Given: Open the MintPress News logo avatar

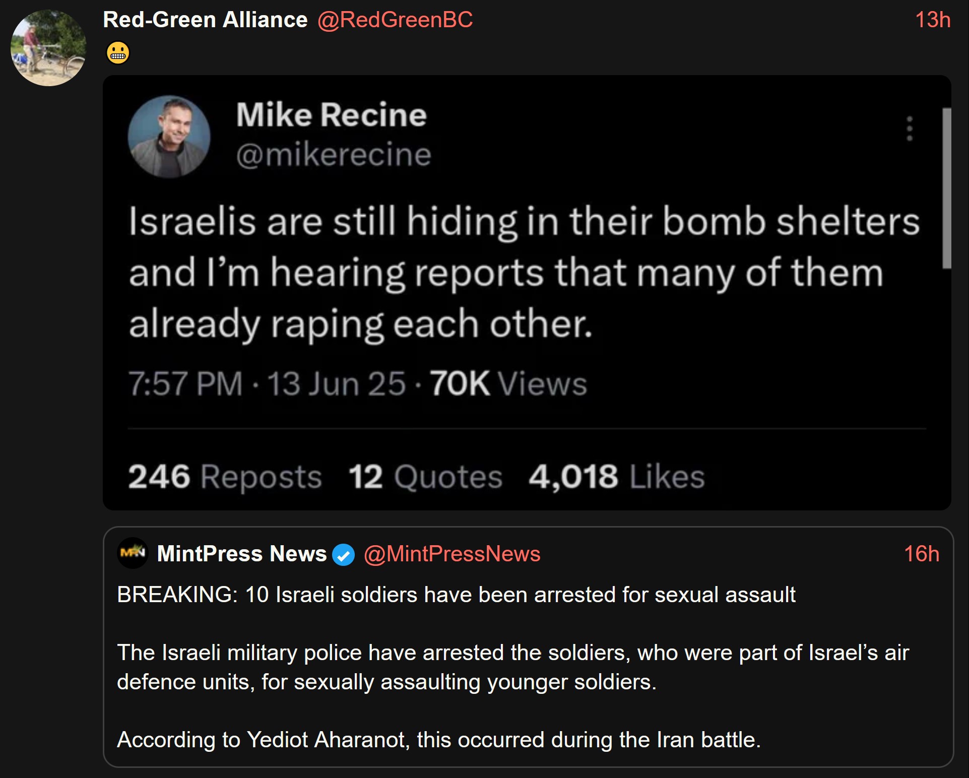Looking at the screenshot, I should pyautogui.click(x=133, y=553).
